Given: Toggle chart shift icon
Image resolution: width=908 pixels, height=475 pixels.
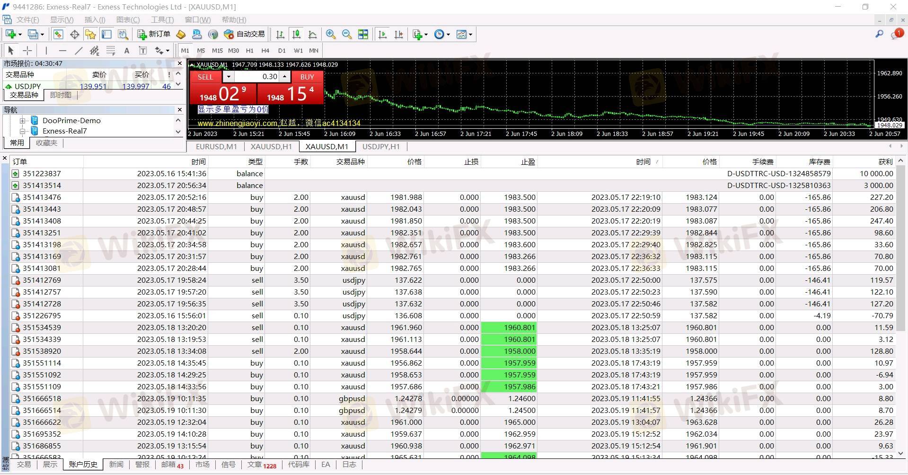Looking at the screenshot, I should coord(399,34).
